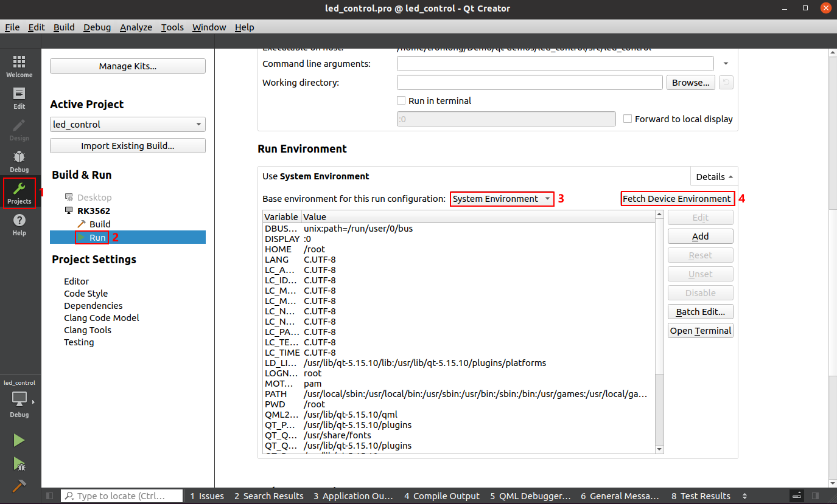Open the Edit menu

(37, 27)
